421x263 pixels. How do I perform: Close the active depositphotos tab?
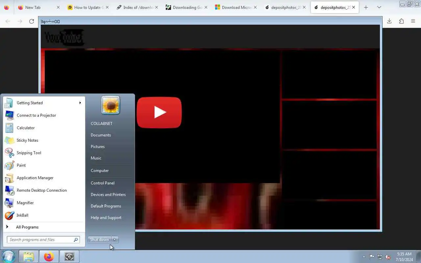[x=354, y=7]
